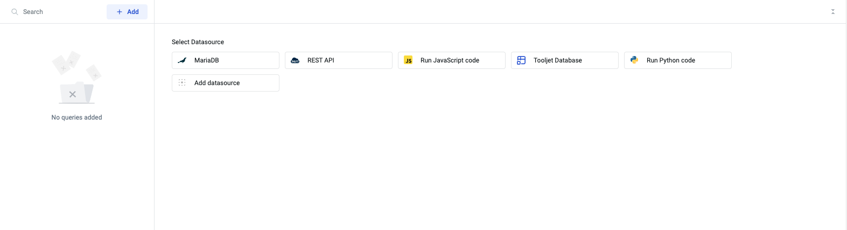Click the yellow JS icon
The height and width of the screenshot is (230, 847).
click(x=408, y=60)
